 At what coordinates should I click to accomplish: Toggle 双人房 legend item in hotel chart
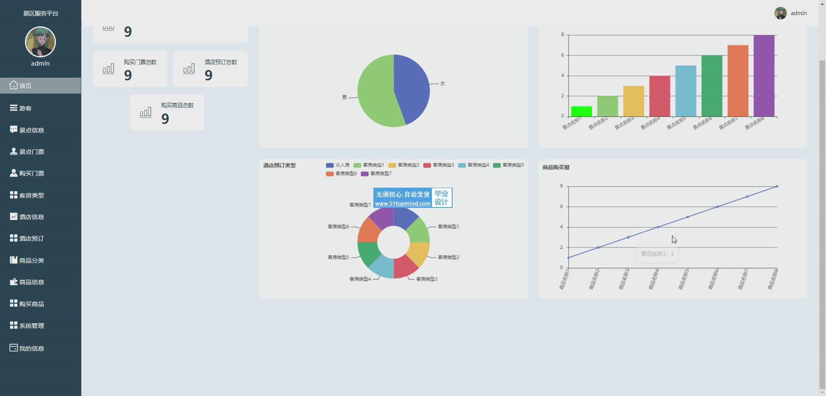coord(338,165)
